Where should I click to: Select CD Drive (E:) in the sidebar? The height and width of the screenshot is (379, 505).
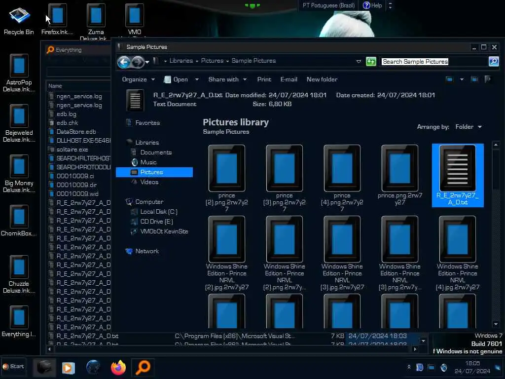click(x=152, y=222)
